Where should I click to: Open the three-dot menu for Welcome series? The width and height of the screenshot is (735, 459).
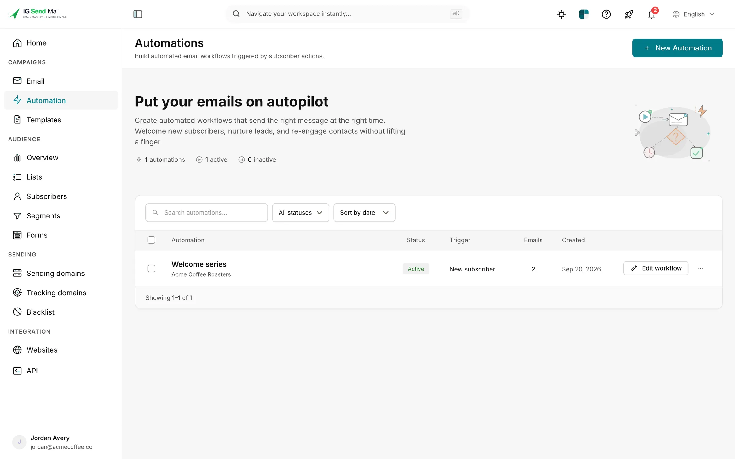tap(701, 268)
